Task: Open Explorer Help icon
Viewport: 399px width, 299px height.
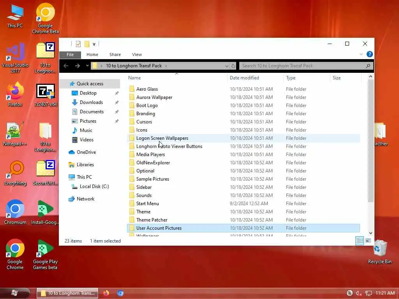Action: point(369,54)
